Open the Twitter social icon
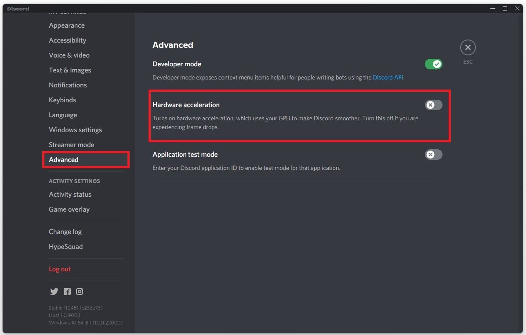This screenshot has height=335, width=526. (54, 292)
